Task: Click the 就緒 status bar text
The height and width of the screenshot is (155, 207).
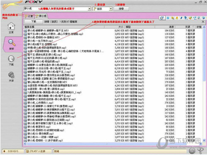Action: (x=57, y=151)
